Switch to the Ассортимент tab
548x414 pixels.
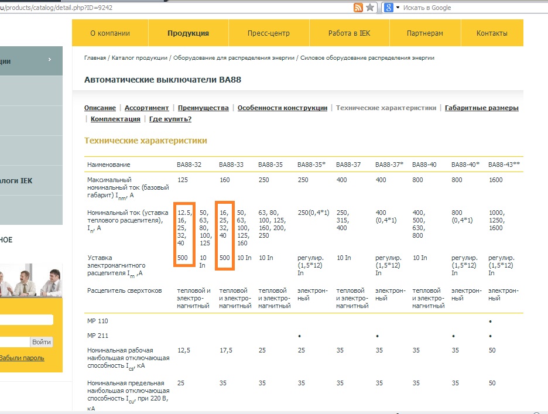147,108
